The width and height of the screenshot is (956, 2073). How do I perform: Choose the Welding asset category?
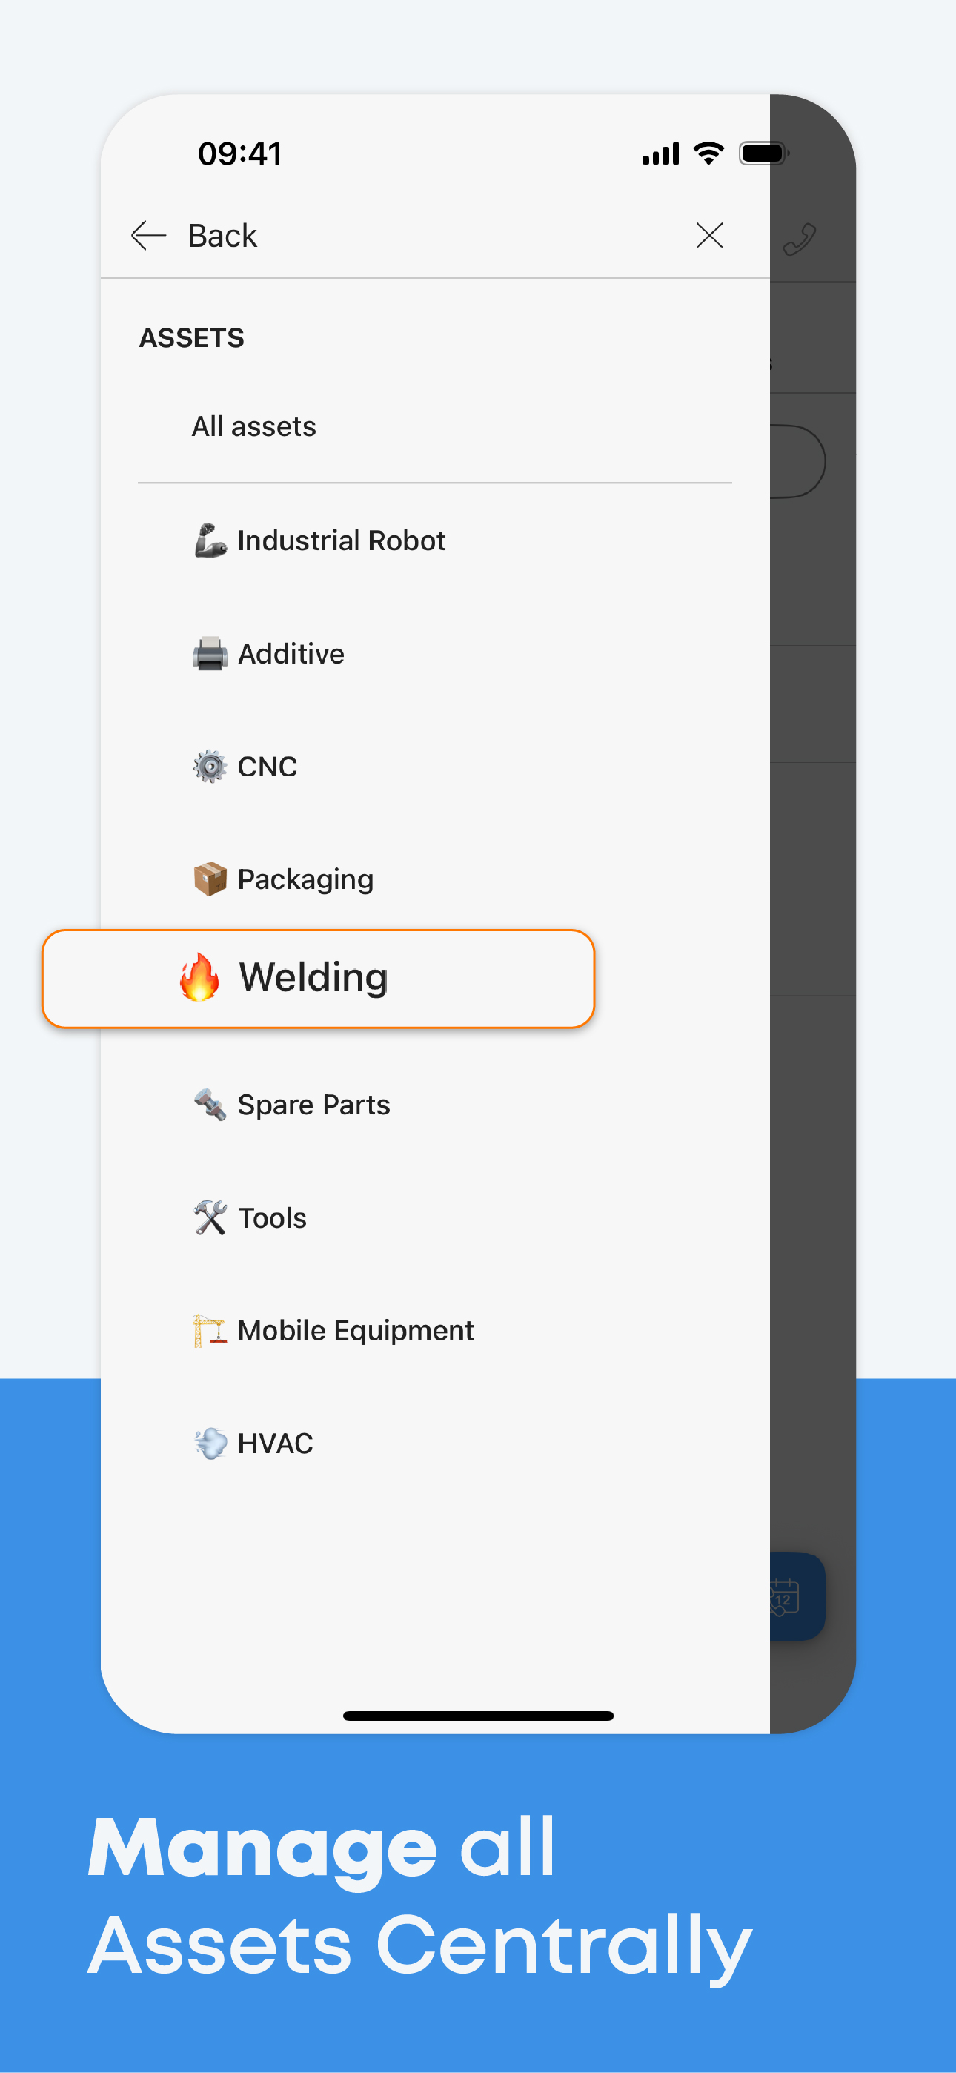click(318, 979)
